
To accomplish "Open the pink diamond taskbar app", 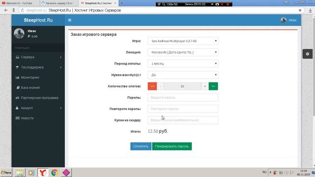I will (66, 173).
